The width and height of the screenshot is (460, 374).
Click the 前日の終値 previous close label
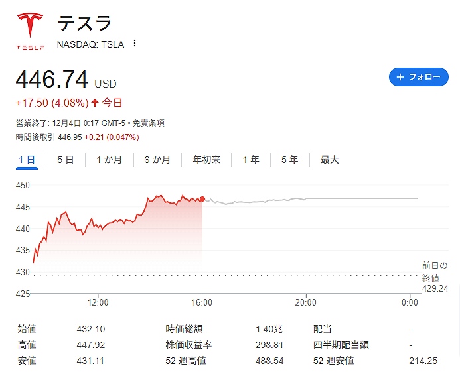(435, 272)
